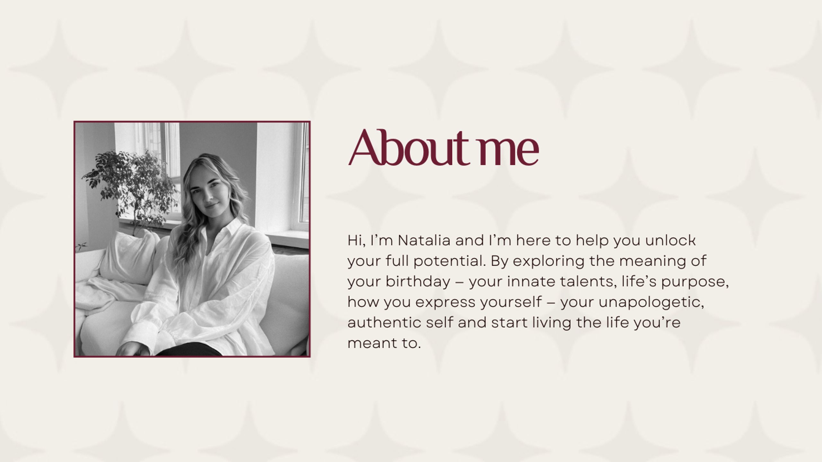
Task: Click the "About me" heading
Action: [x=443, y=148]
